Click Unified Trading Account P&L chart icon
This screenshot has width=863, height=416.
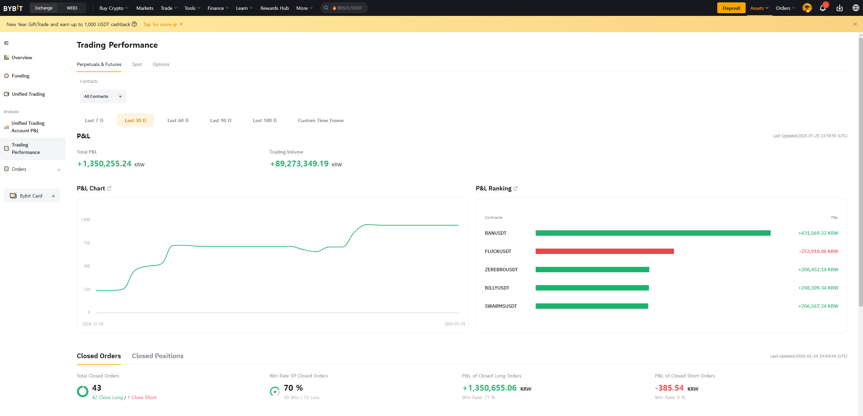pyautogui.click(x=6, y=127)
